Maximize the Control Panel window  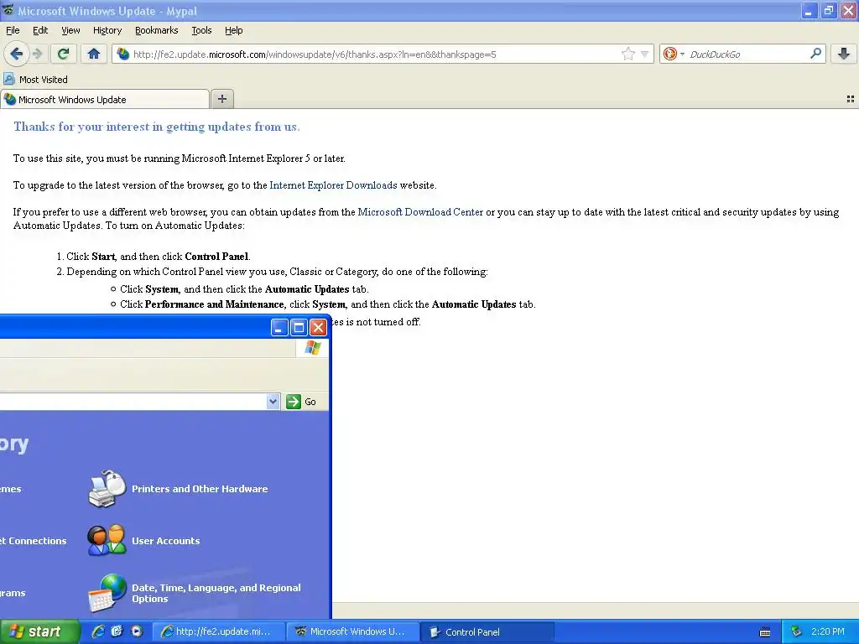point(299,328)
